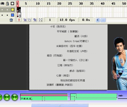Click the timeline scroll left arrow

(98, 20)
